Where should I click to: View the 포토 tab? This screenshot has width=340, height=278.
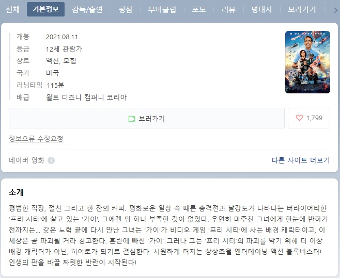pyautogui.click(x=199, y=9)
